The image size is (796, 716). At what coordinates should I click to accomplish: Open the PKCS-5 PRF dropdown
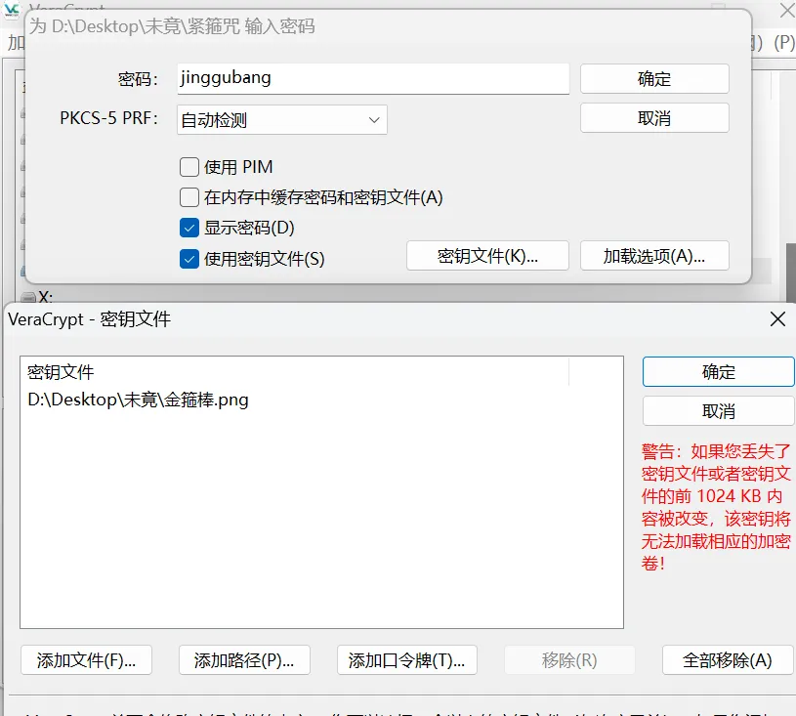pos(281,120)
